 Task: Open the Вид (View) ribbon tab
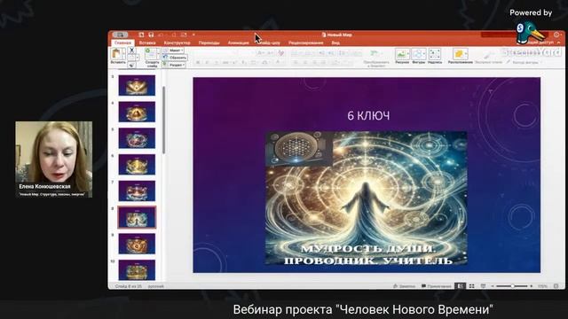coord(335,43)
